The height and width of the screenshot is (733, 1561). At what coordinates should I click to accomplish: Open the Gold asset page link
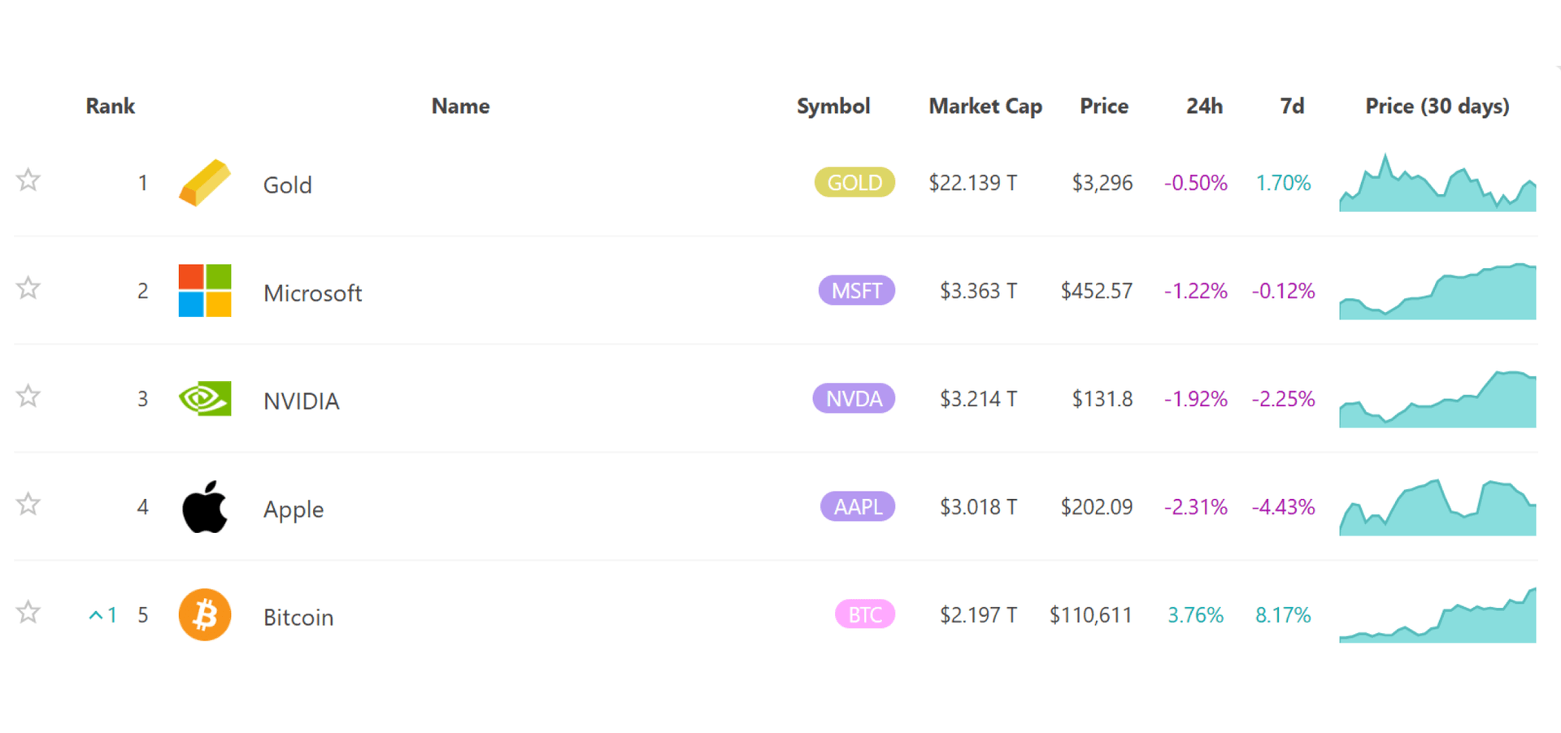pyautogui.click(x=288, y=184)
